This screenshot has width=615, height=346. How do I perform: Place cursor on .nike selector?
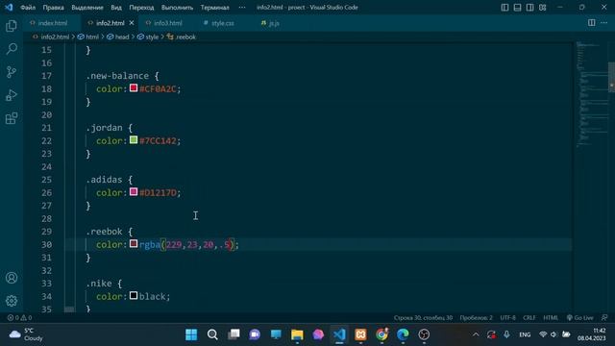(99, 284)
